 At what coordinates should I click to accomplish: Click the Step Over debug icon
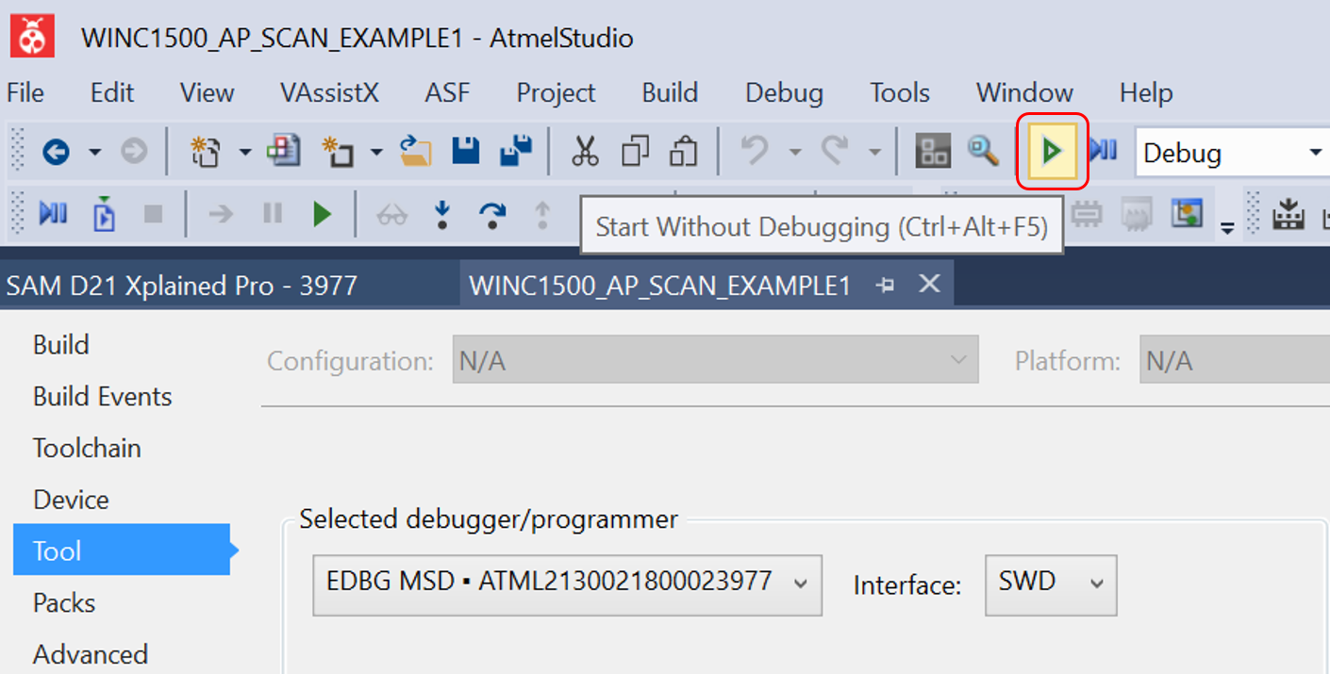coord(491,215)
